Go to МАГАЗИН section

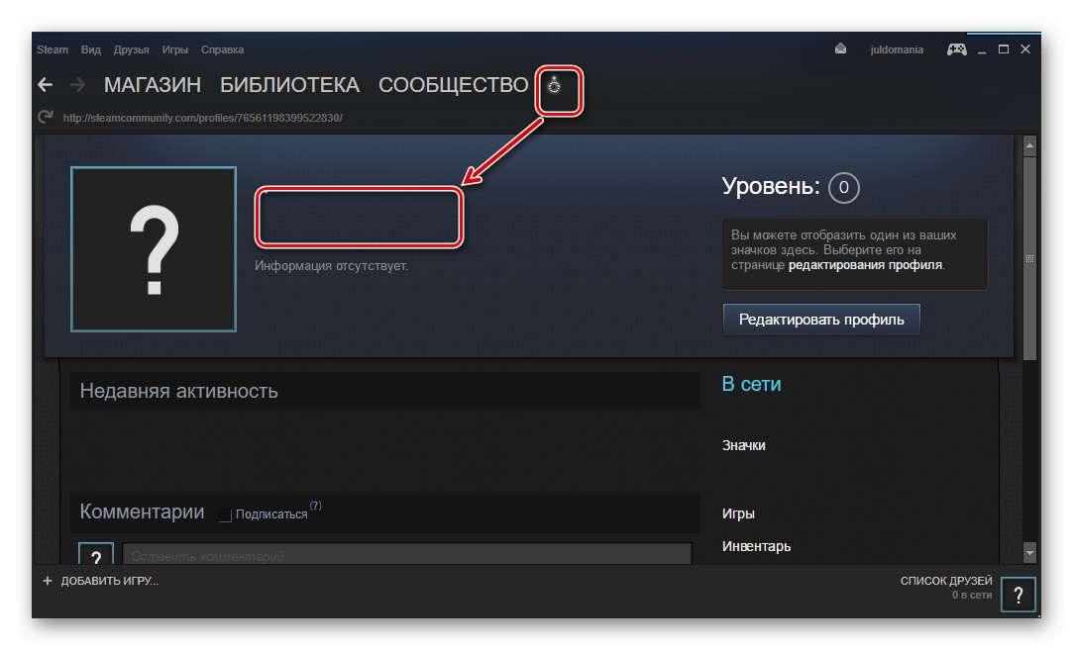(x=153, y=85)
